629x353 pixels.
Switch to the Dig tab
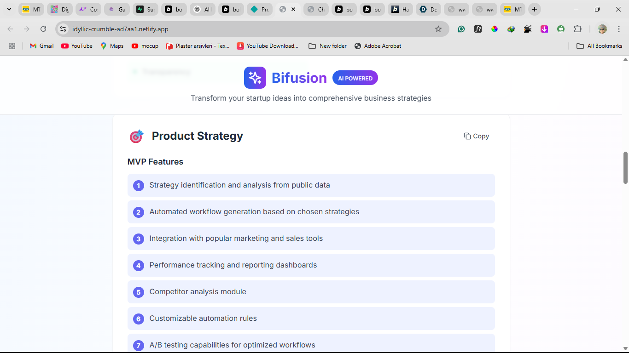pyautogui.click(x=60, y=9)
